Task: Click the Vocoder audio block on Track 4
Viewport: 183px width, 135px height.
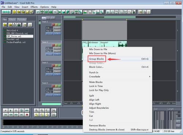Action: click(109, 44)
